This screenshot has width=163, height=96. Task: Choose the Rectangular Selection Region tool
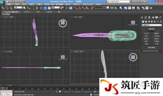point(32,8)
